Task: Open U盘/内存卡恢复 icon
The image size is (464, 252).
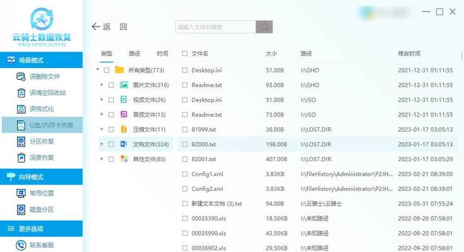Action: click(21, 125)
